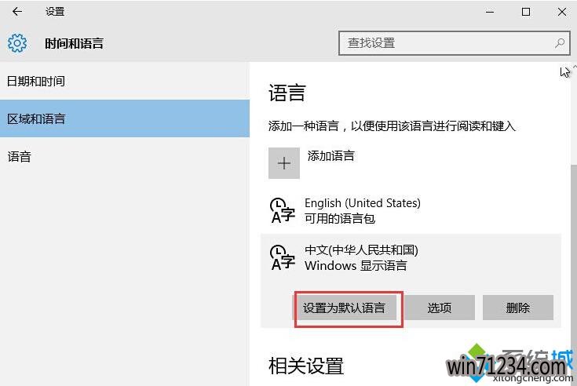Go to the 语音 settings page

tap(20, 156)
